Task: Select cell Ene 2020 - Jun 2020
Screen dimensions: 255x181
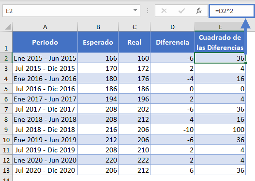Action: point(45,160)
